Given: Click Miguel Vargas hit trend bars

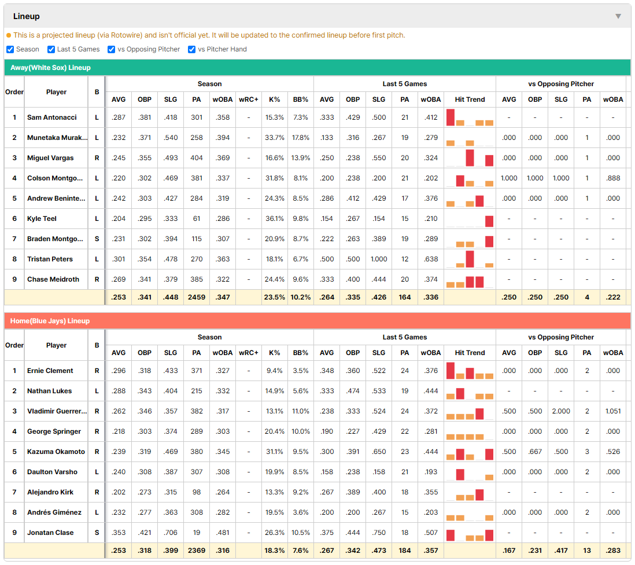Looking at the screenshot, I should click(x=470, y=158).
